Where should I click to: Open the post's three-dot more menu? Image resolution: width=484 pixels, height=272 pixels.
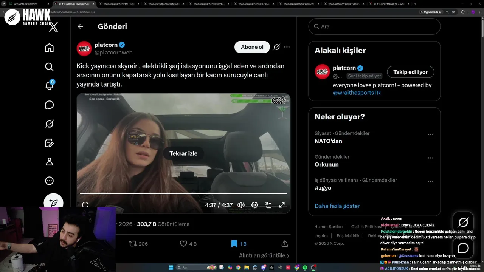tap(287, 47)
